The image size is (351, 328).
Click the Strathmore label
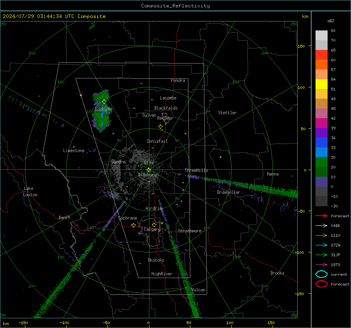point(190,231)
